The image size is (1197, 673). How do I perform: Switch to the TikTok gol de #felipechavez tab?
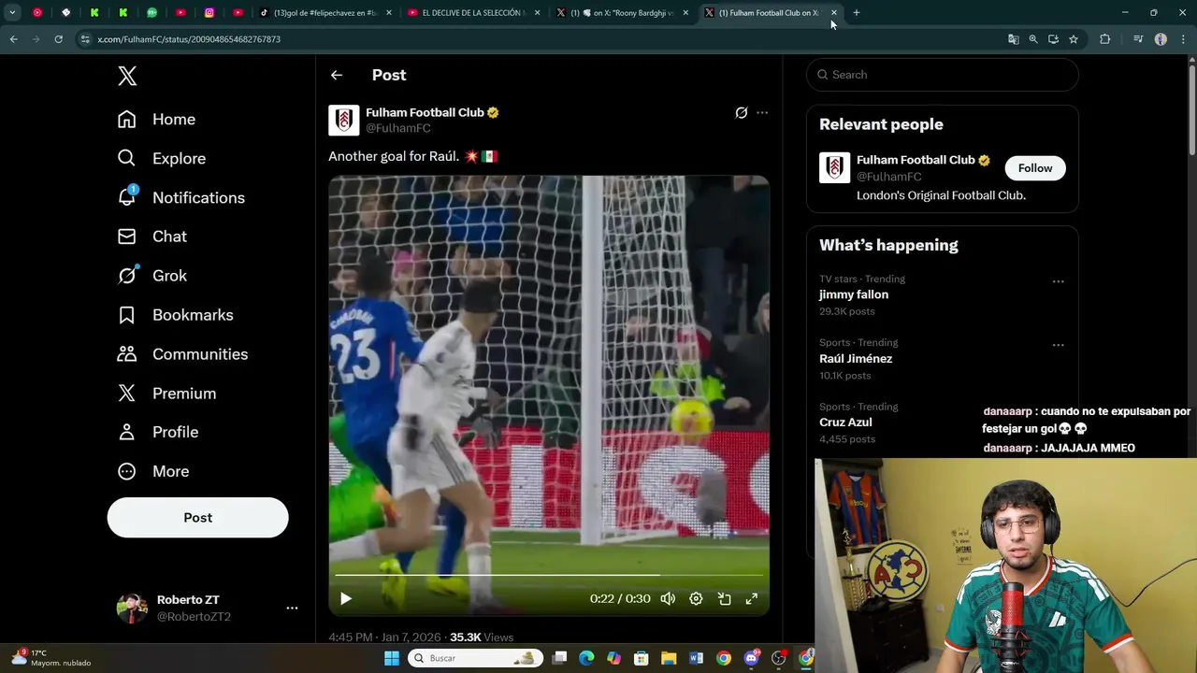pyautogui.click(x=325, y=13)
